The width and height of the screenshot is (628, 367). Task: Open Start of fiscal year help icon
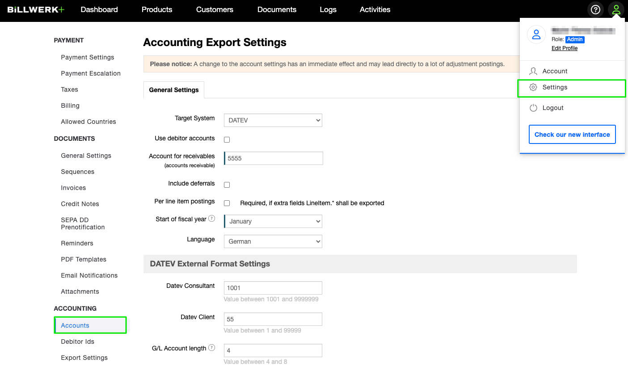pos(212,219)
